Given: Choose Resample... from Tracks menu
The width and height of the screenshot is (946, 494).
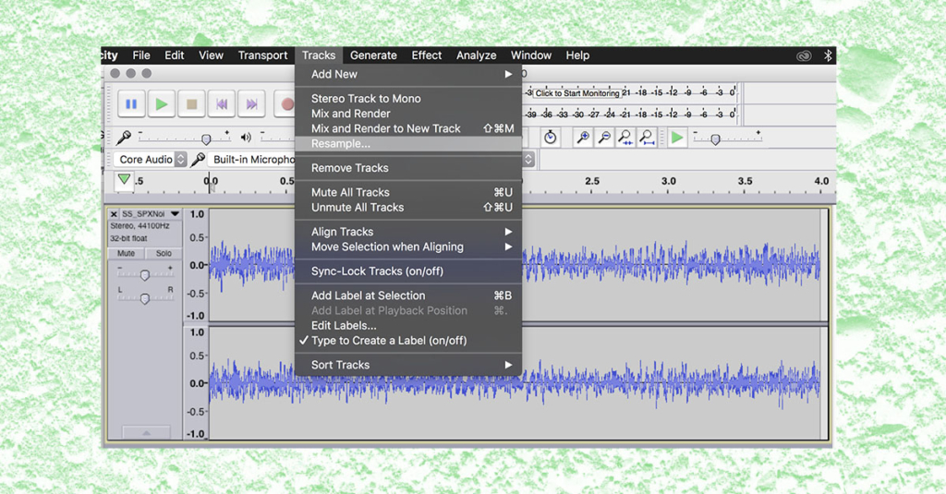Looking at the screenshot, I should pyautogui.click(x=408, y=143).
